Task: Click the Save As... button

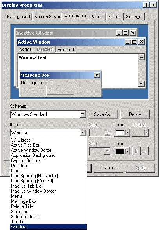Action: tap(103, 114)
